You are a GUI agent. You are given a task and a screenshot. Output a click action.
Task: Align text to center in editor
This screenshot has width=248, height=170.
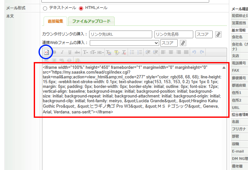(171, 52)
